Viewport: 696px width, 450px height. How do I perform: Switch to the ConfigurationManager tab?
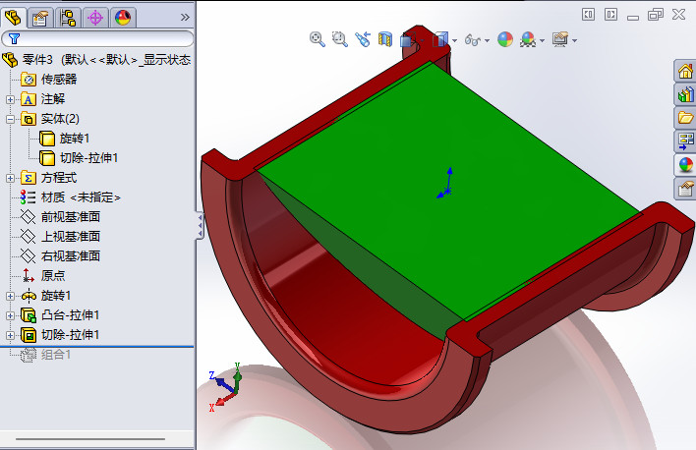pos(68,19)
